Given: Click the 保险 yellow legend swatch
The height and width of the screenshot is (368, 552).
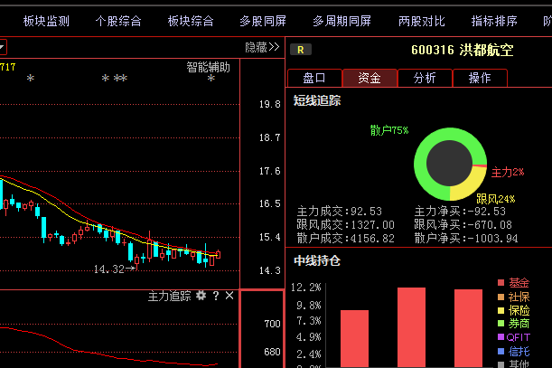Looking at the screenshot, I should point(501,310).
